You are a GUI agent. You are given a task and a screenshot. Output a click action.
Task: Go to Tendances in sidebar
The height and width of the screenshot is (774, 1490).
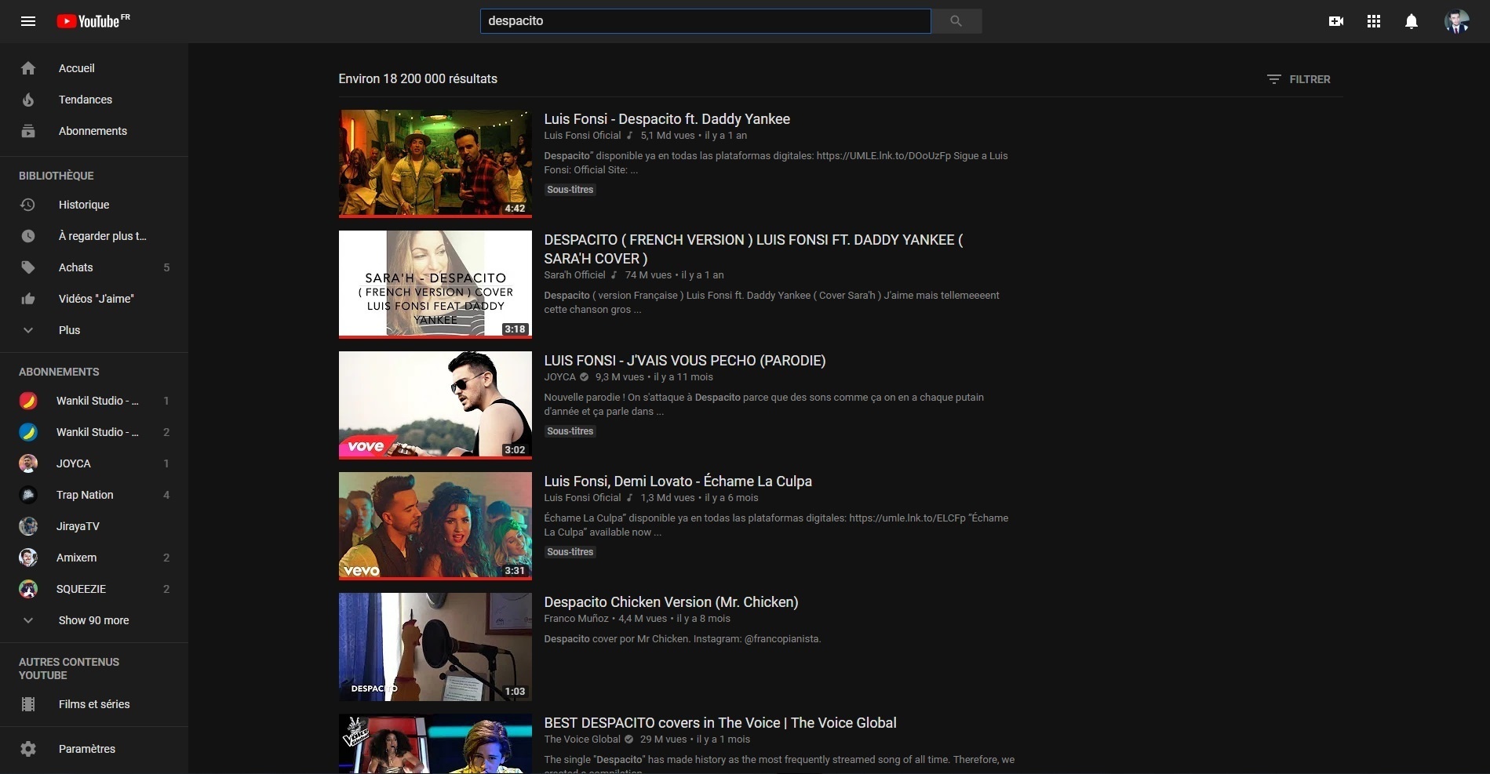click(85, 100)
